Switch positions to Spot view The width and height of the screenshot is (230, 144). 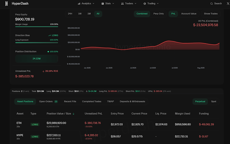coord(214,101)
